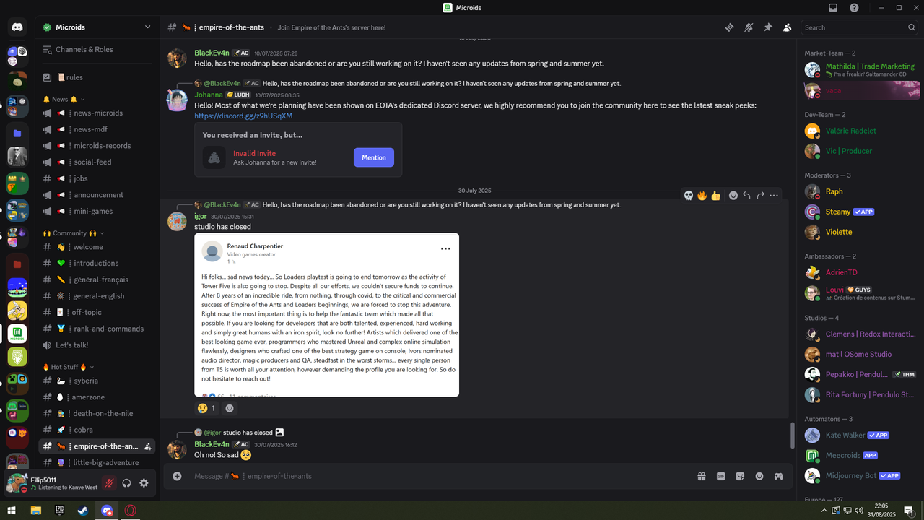924x520 pixels.
Task: Open User Settings gear icon
Action: (144, 483)
